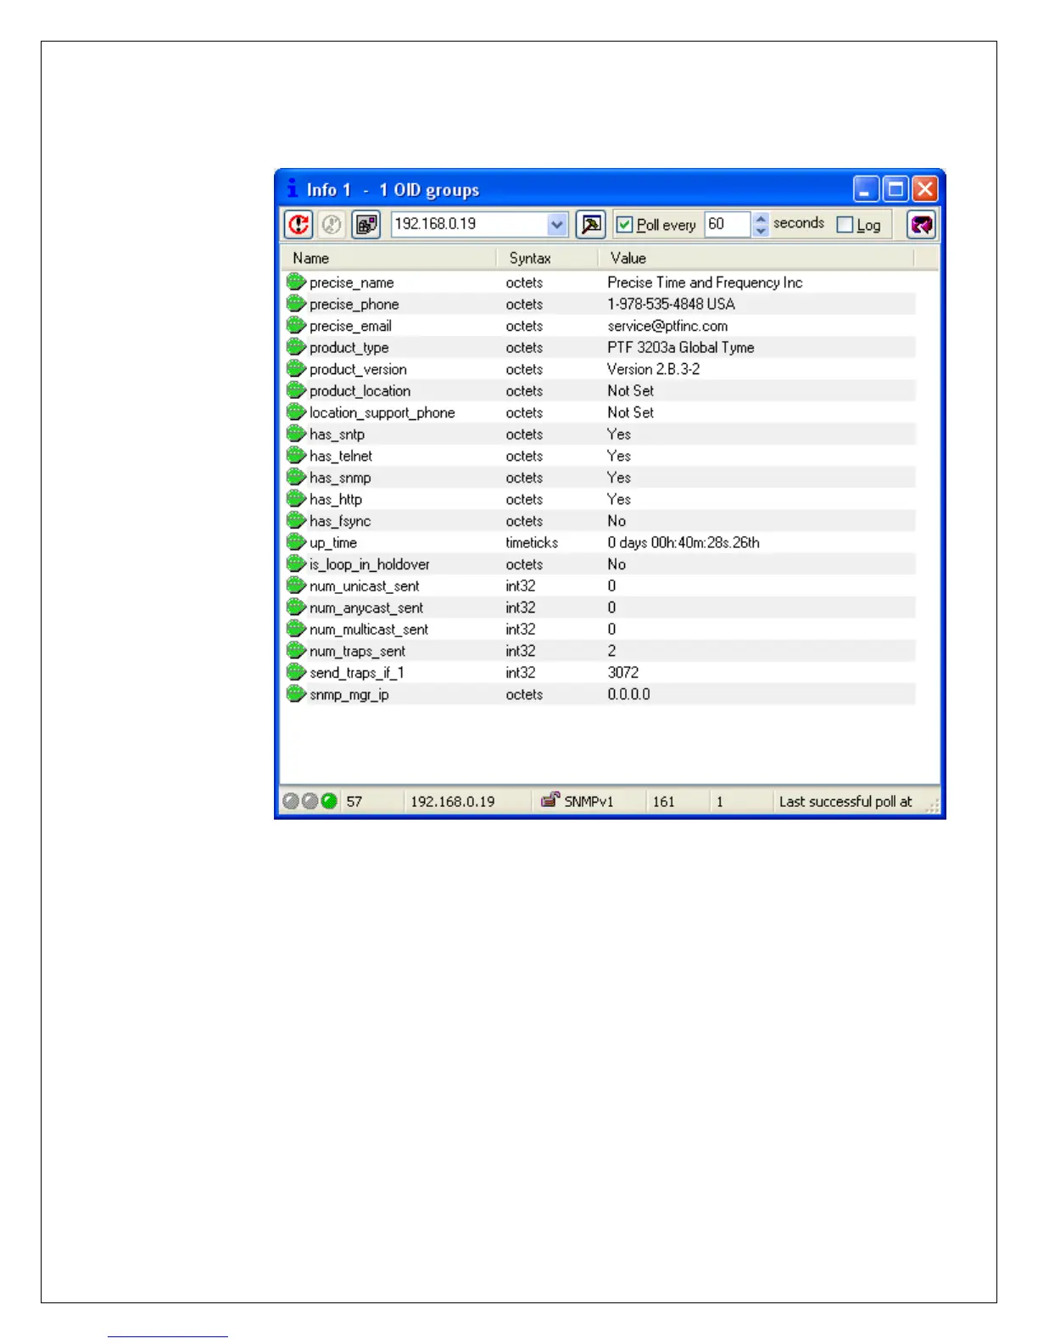Click the icon next to up_time

click(x=296, y=541)
